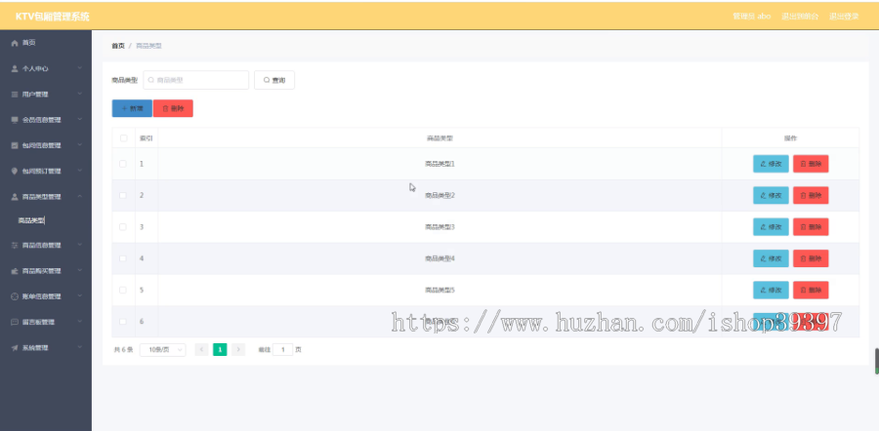
Task: Expand the 商品信息管理 menu chevron
Action: (80, 245)
